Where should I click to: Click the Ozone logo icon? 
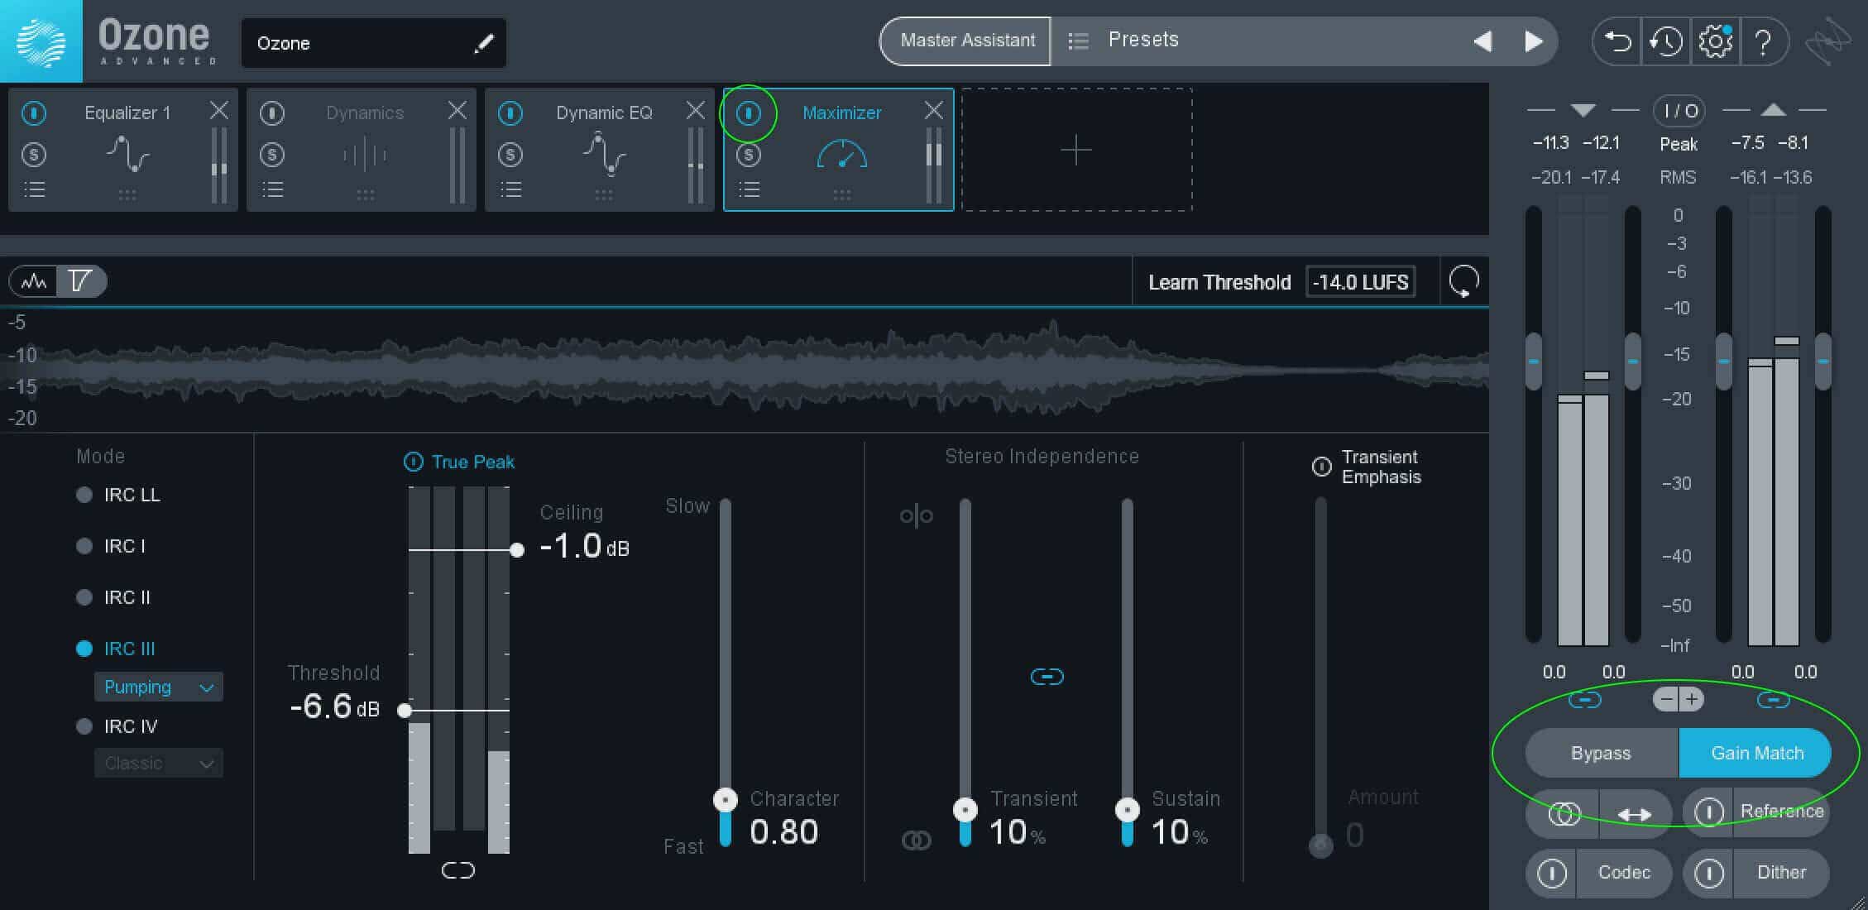tap(41, 41)
